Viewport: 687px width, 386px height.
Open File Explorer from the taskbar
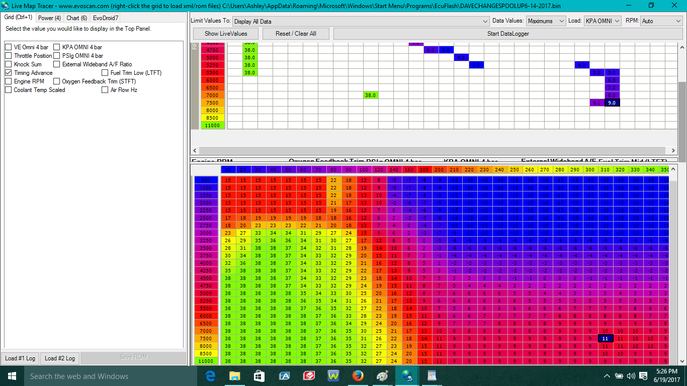coord(235,376)
